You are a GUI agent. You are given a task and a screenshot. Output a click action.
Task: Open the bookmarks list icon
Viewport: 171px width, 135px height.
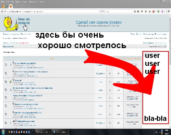(x=138, y=12)
